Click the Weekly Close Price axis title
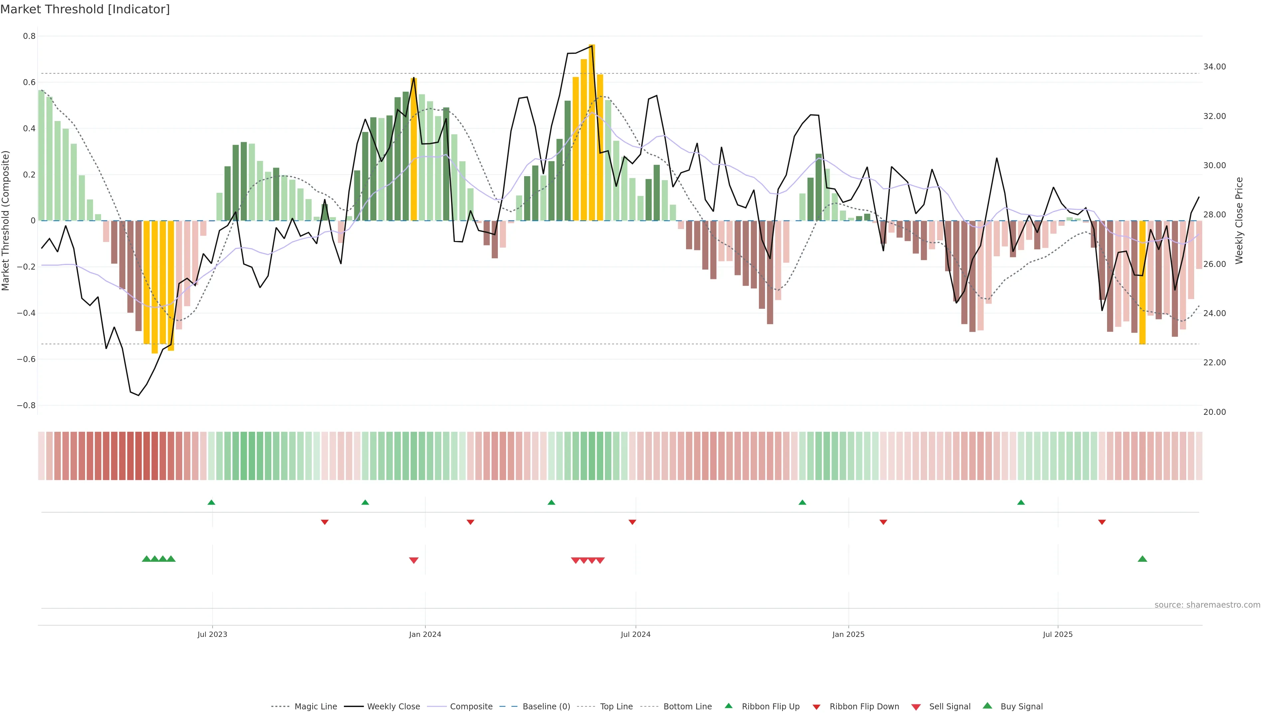1277x718 pixels. tap(1239, 220)
